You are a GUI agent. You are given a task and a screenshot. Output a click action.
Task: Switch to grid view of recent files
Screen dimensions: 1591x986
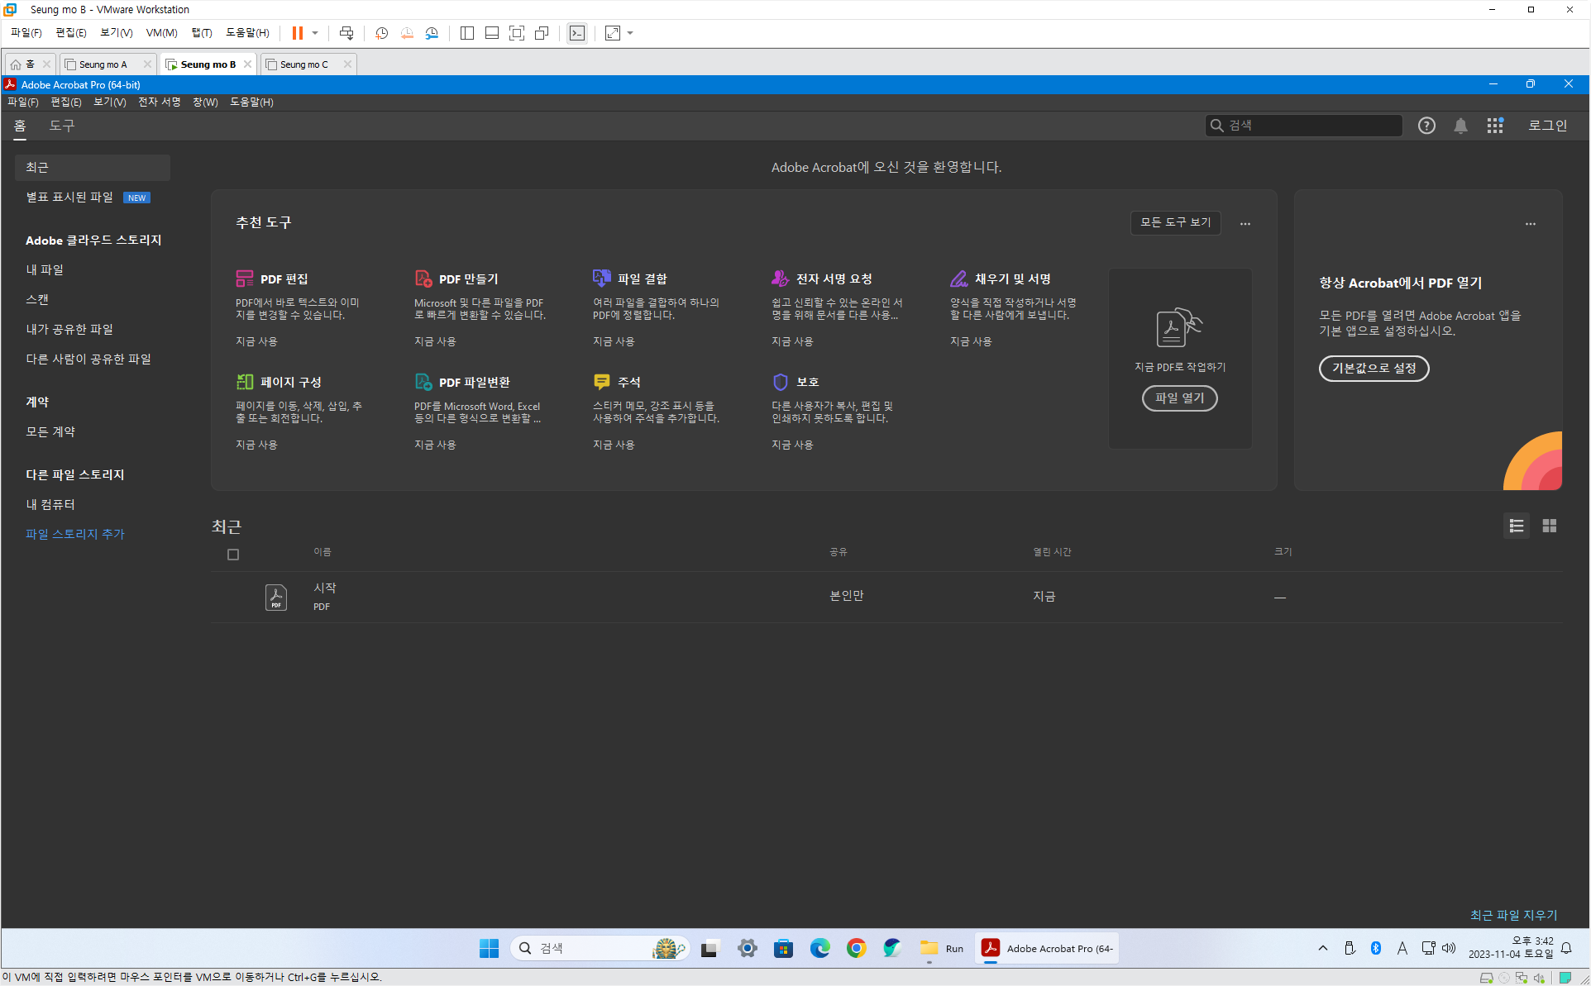tap(1550, 526)
